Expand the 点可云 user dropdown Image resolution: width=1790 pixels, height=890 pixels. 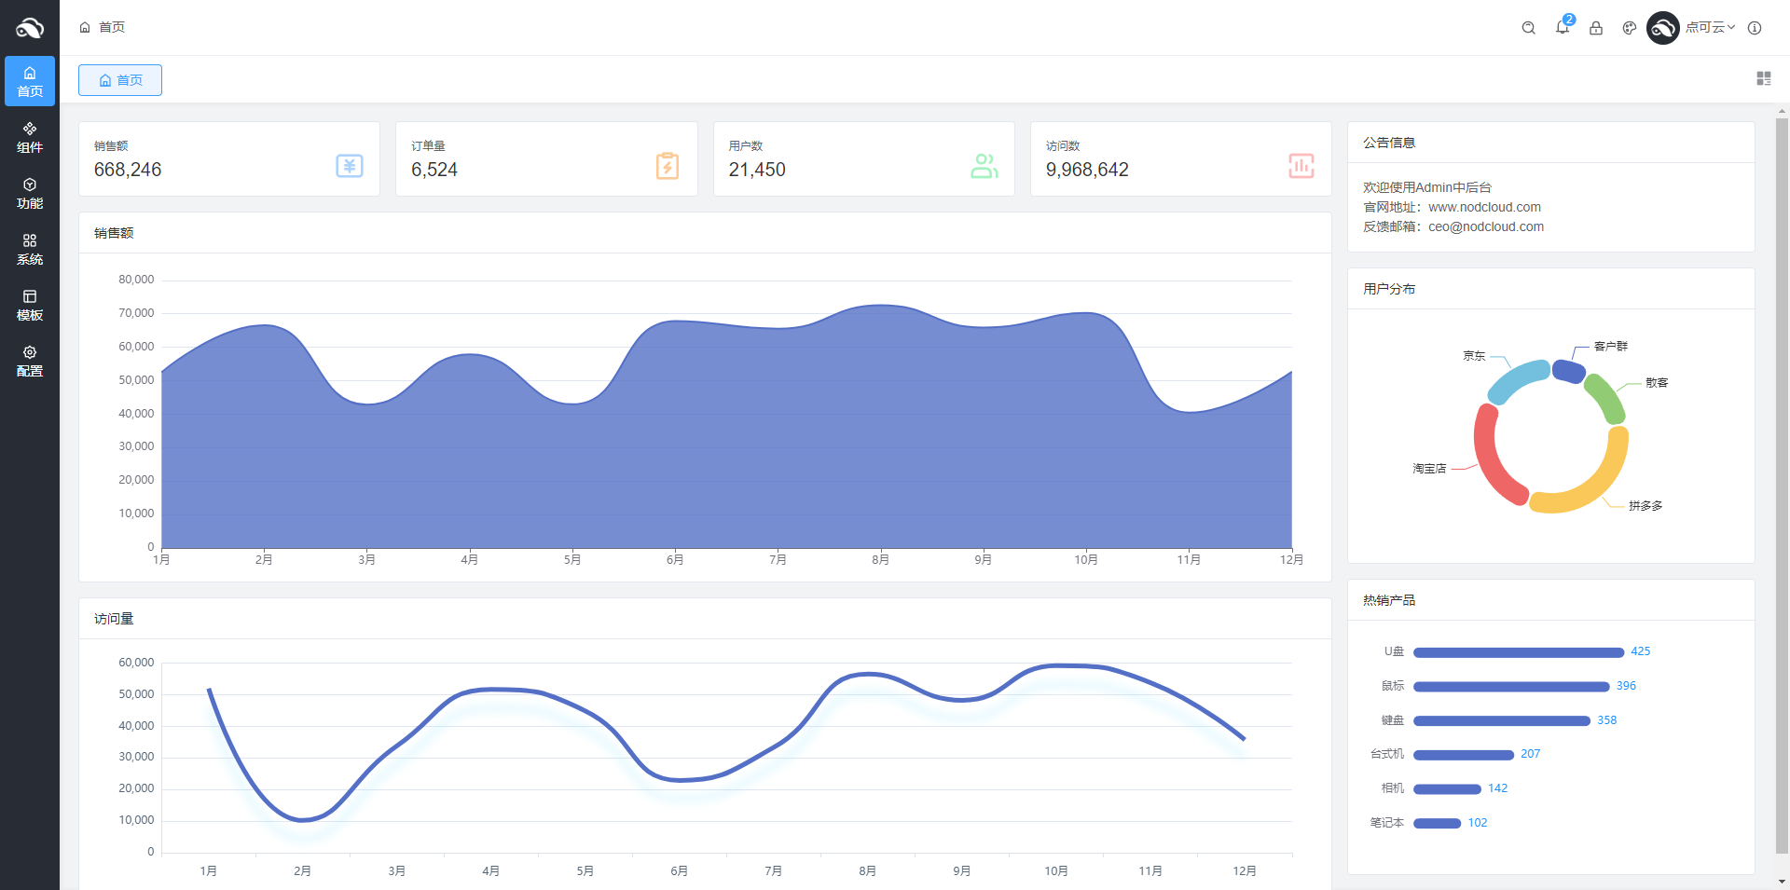[x=1710, y=28]
